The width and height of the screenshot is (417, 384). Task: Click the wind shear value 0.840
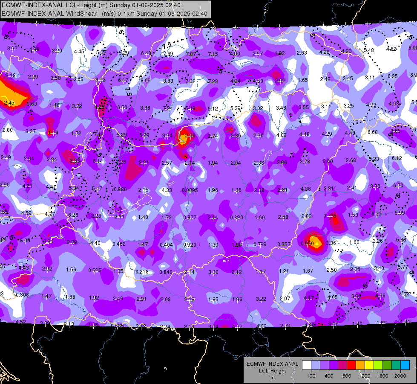(x=166, y=272)
